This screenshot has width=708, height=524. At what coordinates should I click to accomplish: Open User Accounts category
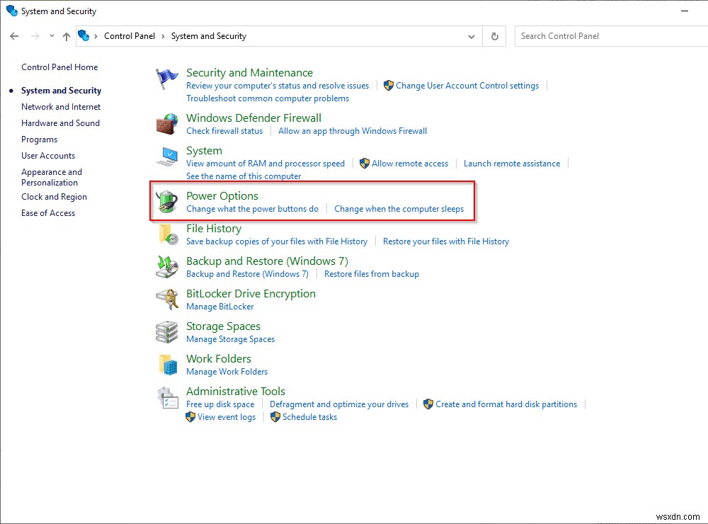click(x=48, y=156)
